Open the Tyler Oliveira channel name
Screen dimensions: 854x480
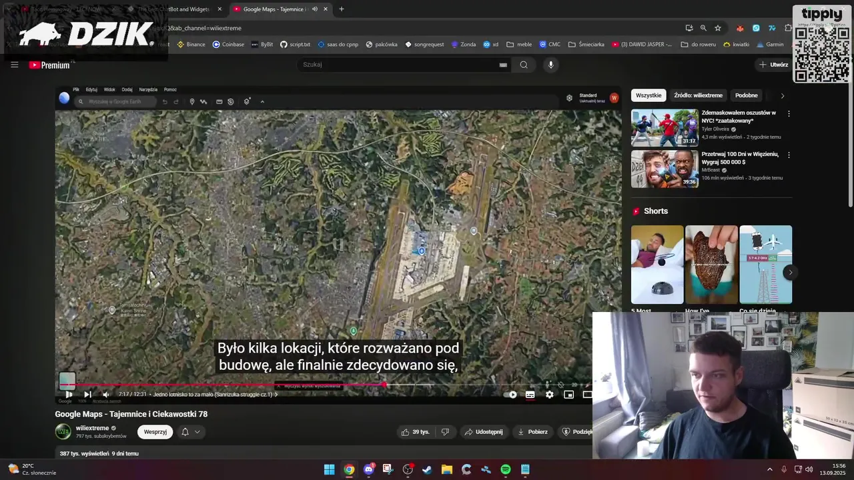715,129
